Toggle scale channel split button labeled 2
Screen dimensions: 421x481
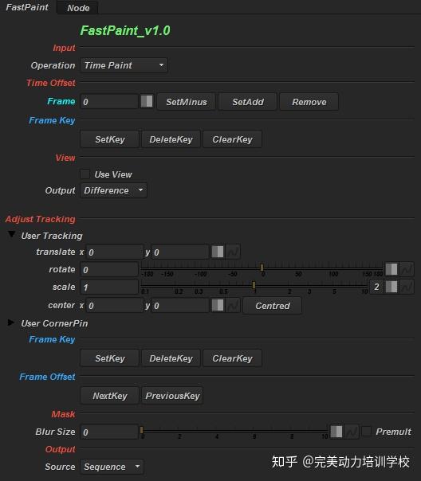click(376, 287)
